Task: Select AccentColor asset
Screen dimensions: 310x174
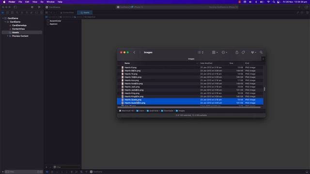Action: point(55,21)
